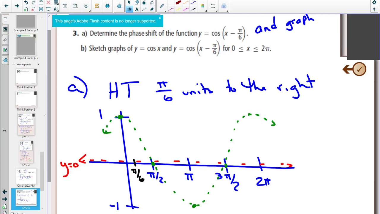Go to next page with forward arrow

(17, 6)
